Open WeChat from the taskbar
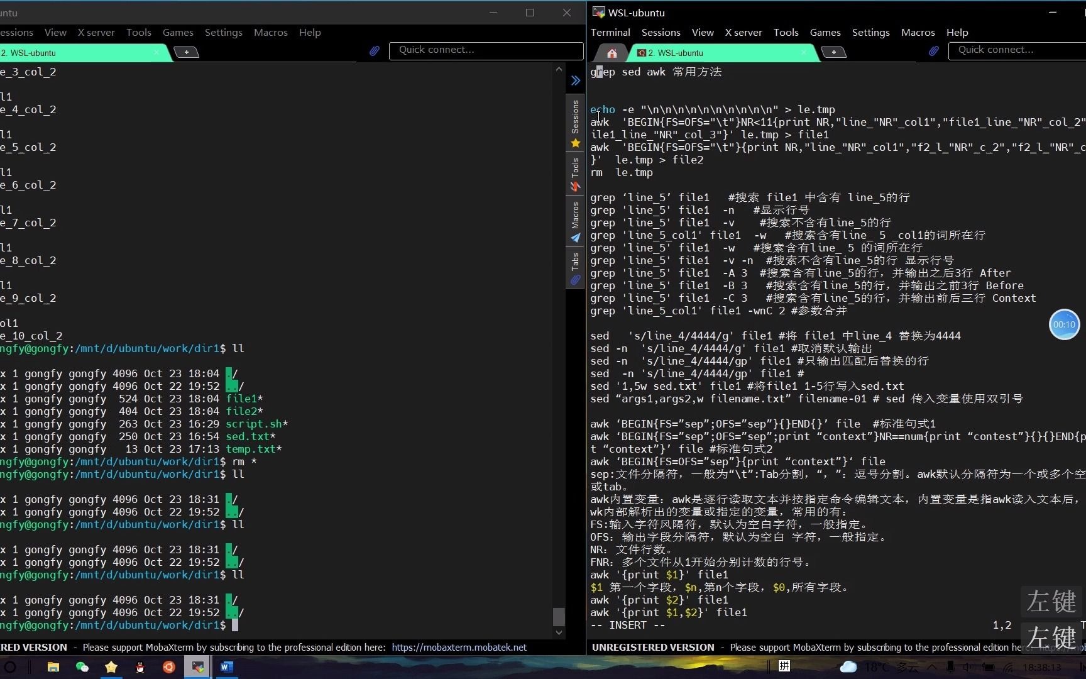Screen dimensions: 1086x679 (82, 667)
